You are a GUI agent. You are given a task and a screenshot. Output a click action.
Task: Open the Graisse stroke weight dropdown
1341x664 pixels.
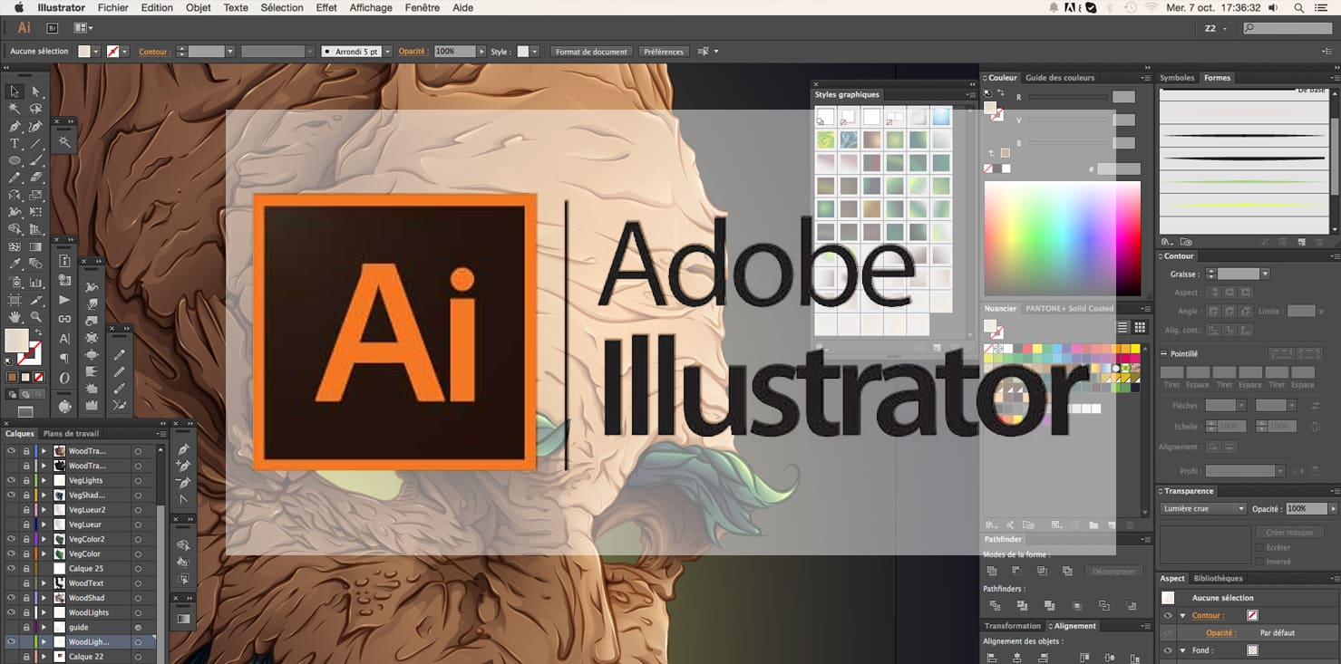pos(1265,274)
